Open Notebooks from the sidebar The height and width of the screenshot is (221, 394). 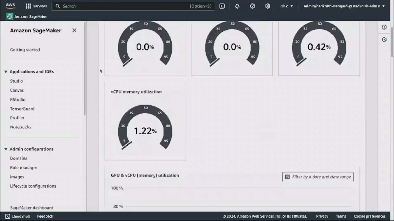(x=20, y=127)
